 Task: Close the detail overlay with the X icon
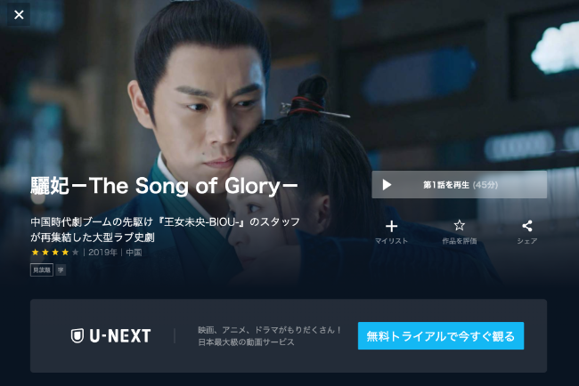[x=19, y=15]
